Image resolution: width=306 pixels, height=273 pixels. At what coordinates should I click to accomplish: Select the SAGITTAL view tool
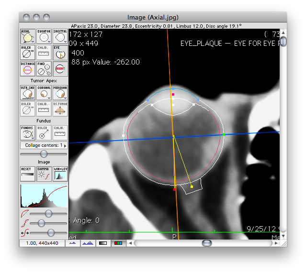click(60, 36)
